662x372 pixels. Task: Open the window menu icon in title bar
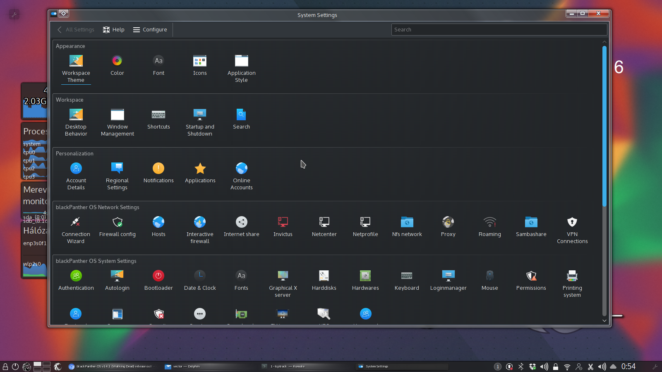click(x=54, y=14)
